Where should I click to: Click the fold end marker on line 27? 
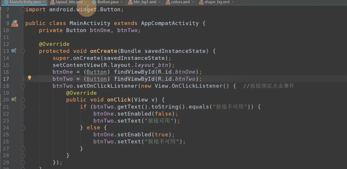coord(23,149)
